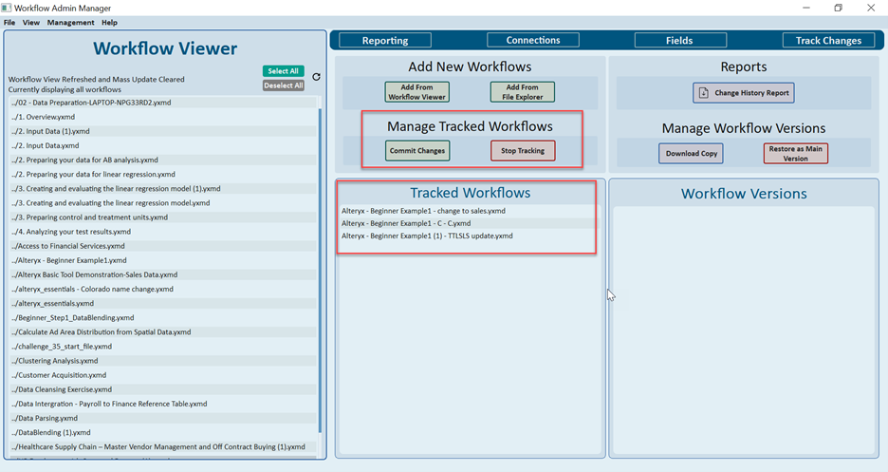
Task: Click the Stop Tracking button
Action: [x=523, y=151]
